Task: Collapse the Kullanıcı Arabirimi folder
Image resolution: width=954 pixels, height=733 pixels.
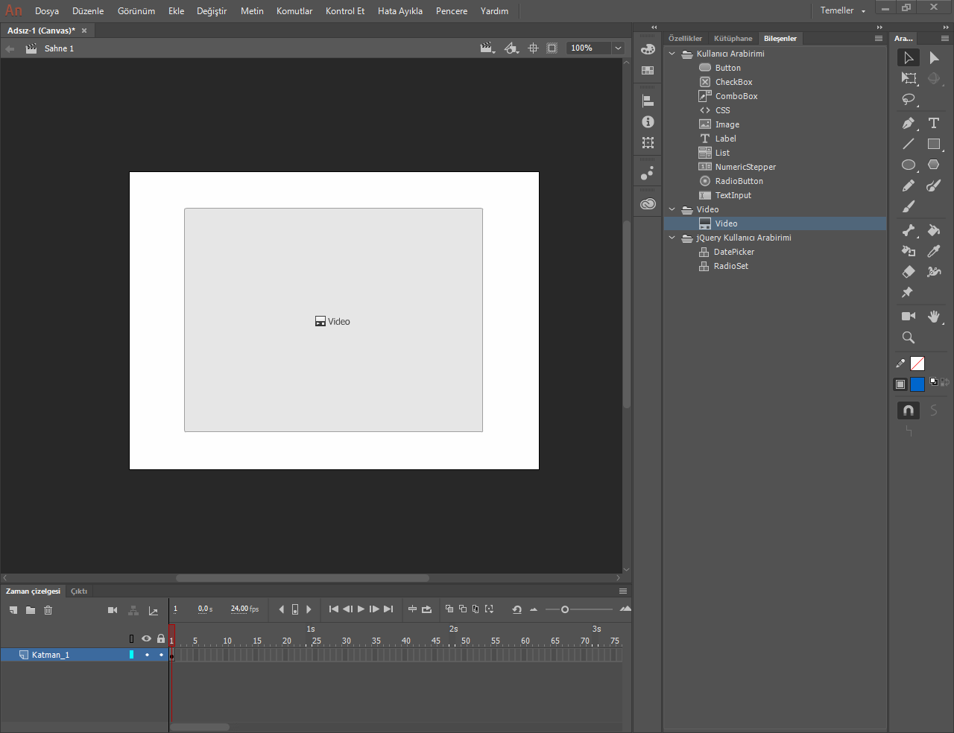Action: [672, 54]
